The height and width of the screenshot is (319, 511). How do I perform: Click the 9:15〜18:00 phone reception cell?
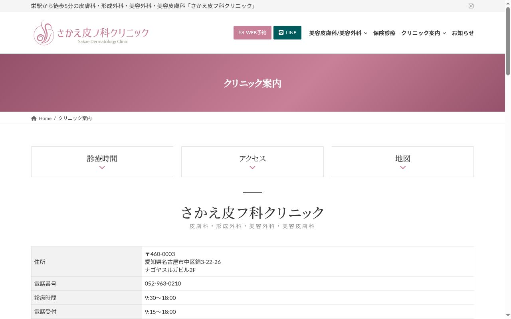[x=308, y=311]
